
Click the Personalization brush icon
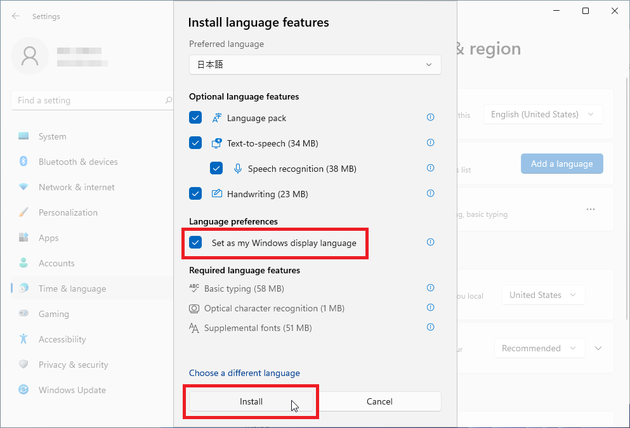coord(23,212)
